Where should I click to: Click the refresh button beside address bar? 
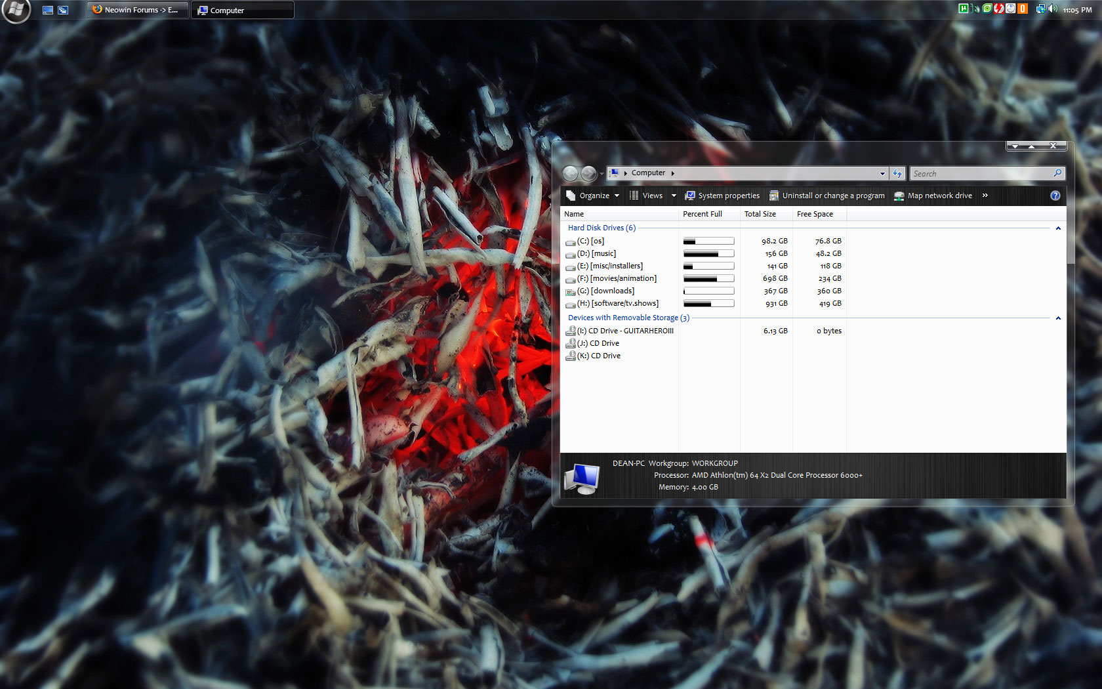897,173
